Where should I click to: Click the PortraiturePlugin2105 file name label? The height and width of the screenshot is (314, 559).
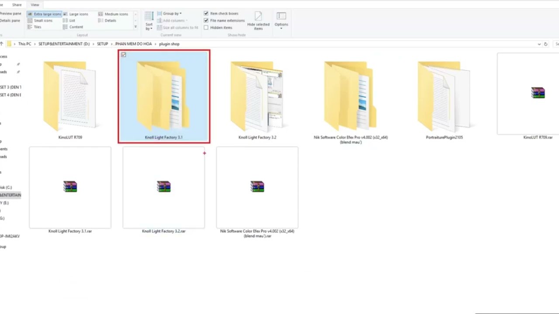tap(444, 137)
